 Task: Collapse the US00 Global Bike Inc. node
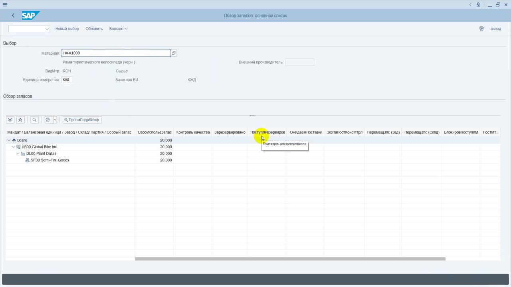[x=13, y=147]
